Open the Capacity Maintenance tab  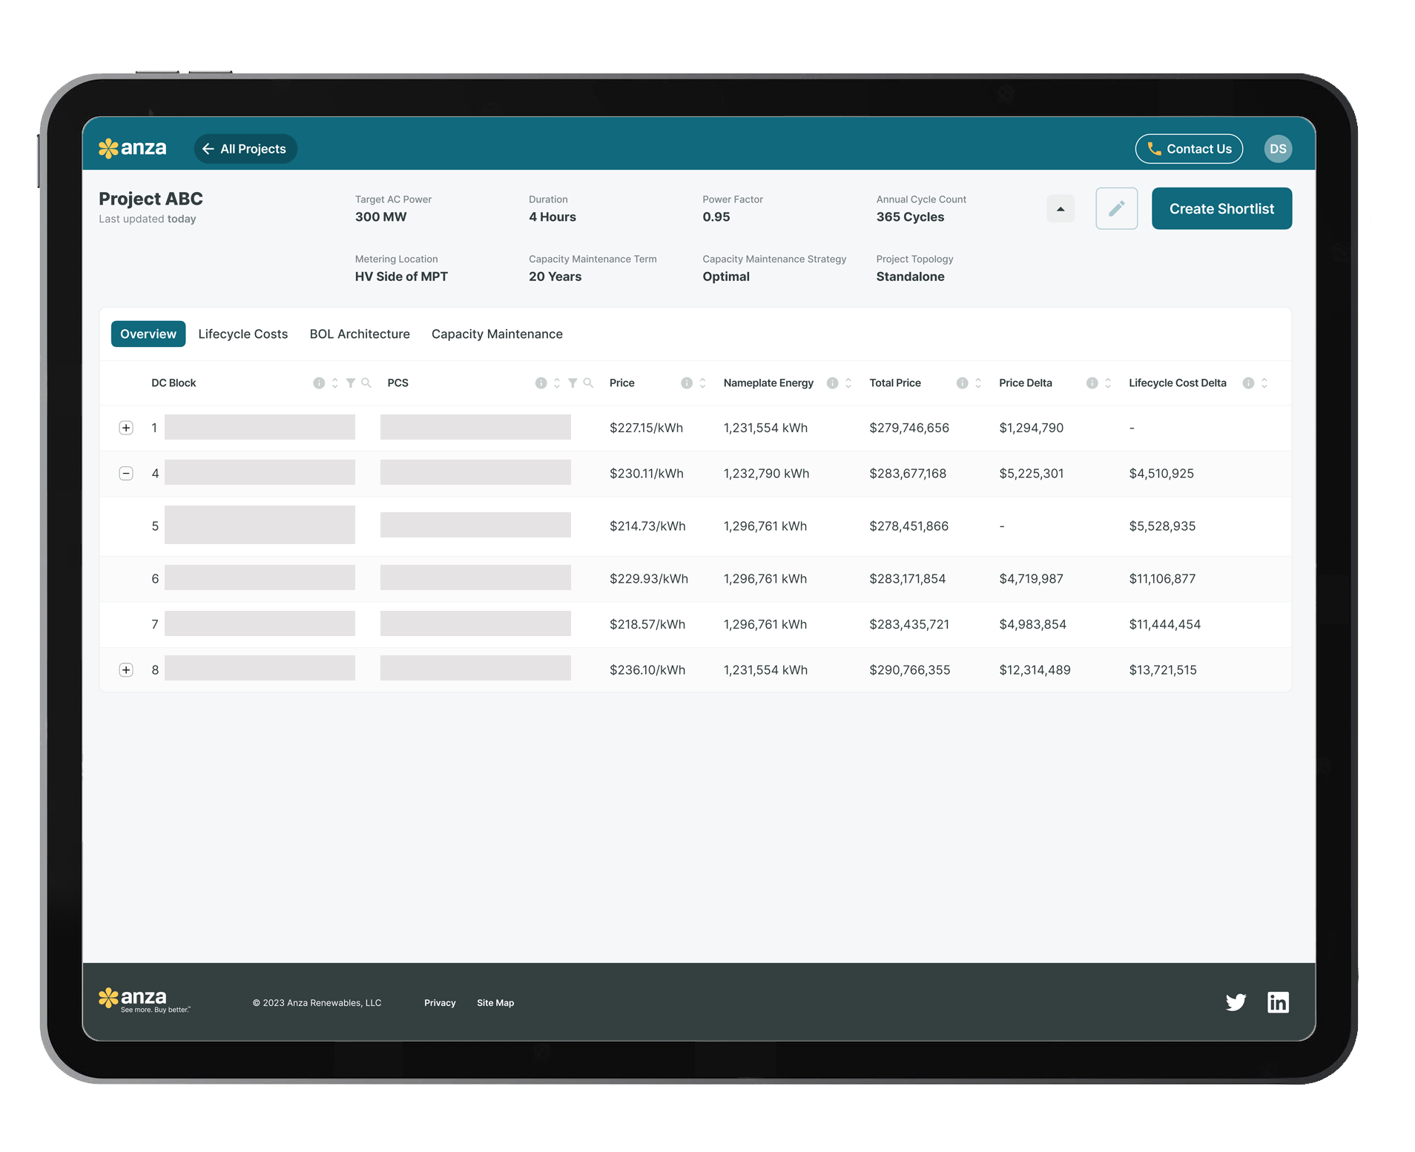(497, 334)
